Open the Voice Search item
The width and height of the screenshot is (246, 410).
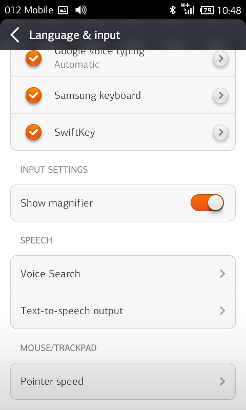(x=123, y=274)
